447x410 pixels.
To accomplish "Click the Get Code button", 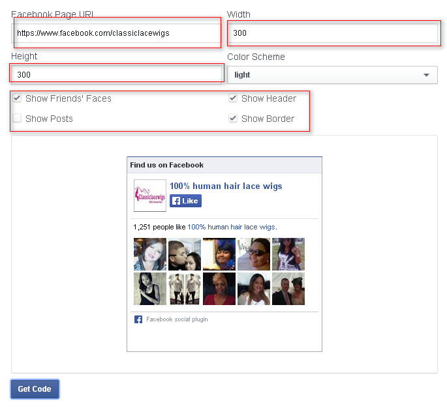I will pyautogui.click(x=35, y=389).
